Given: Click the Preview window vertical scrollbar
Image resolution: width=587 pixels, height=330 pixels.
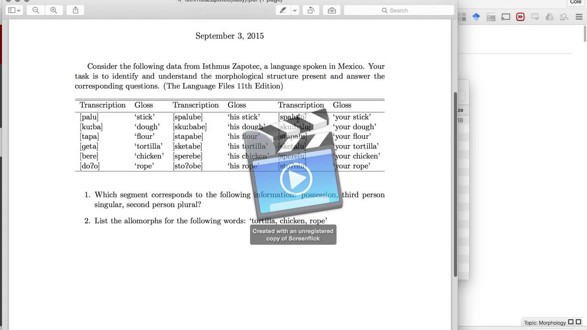Looking at the screenshot, I should pos(455,183).
